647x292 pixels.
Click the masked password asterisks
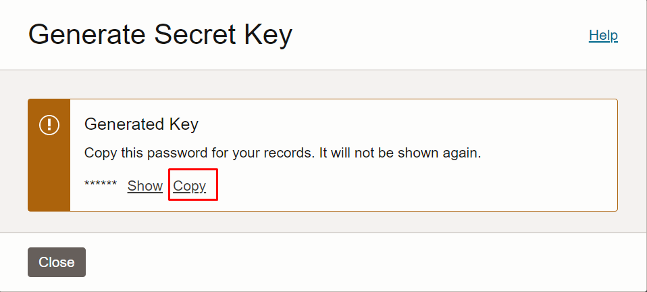click(100, 185)
